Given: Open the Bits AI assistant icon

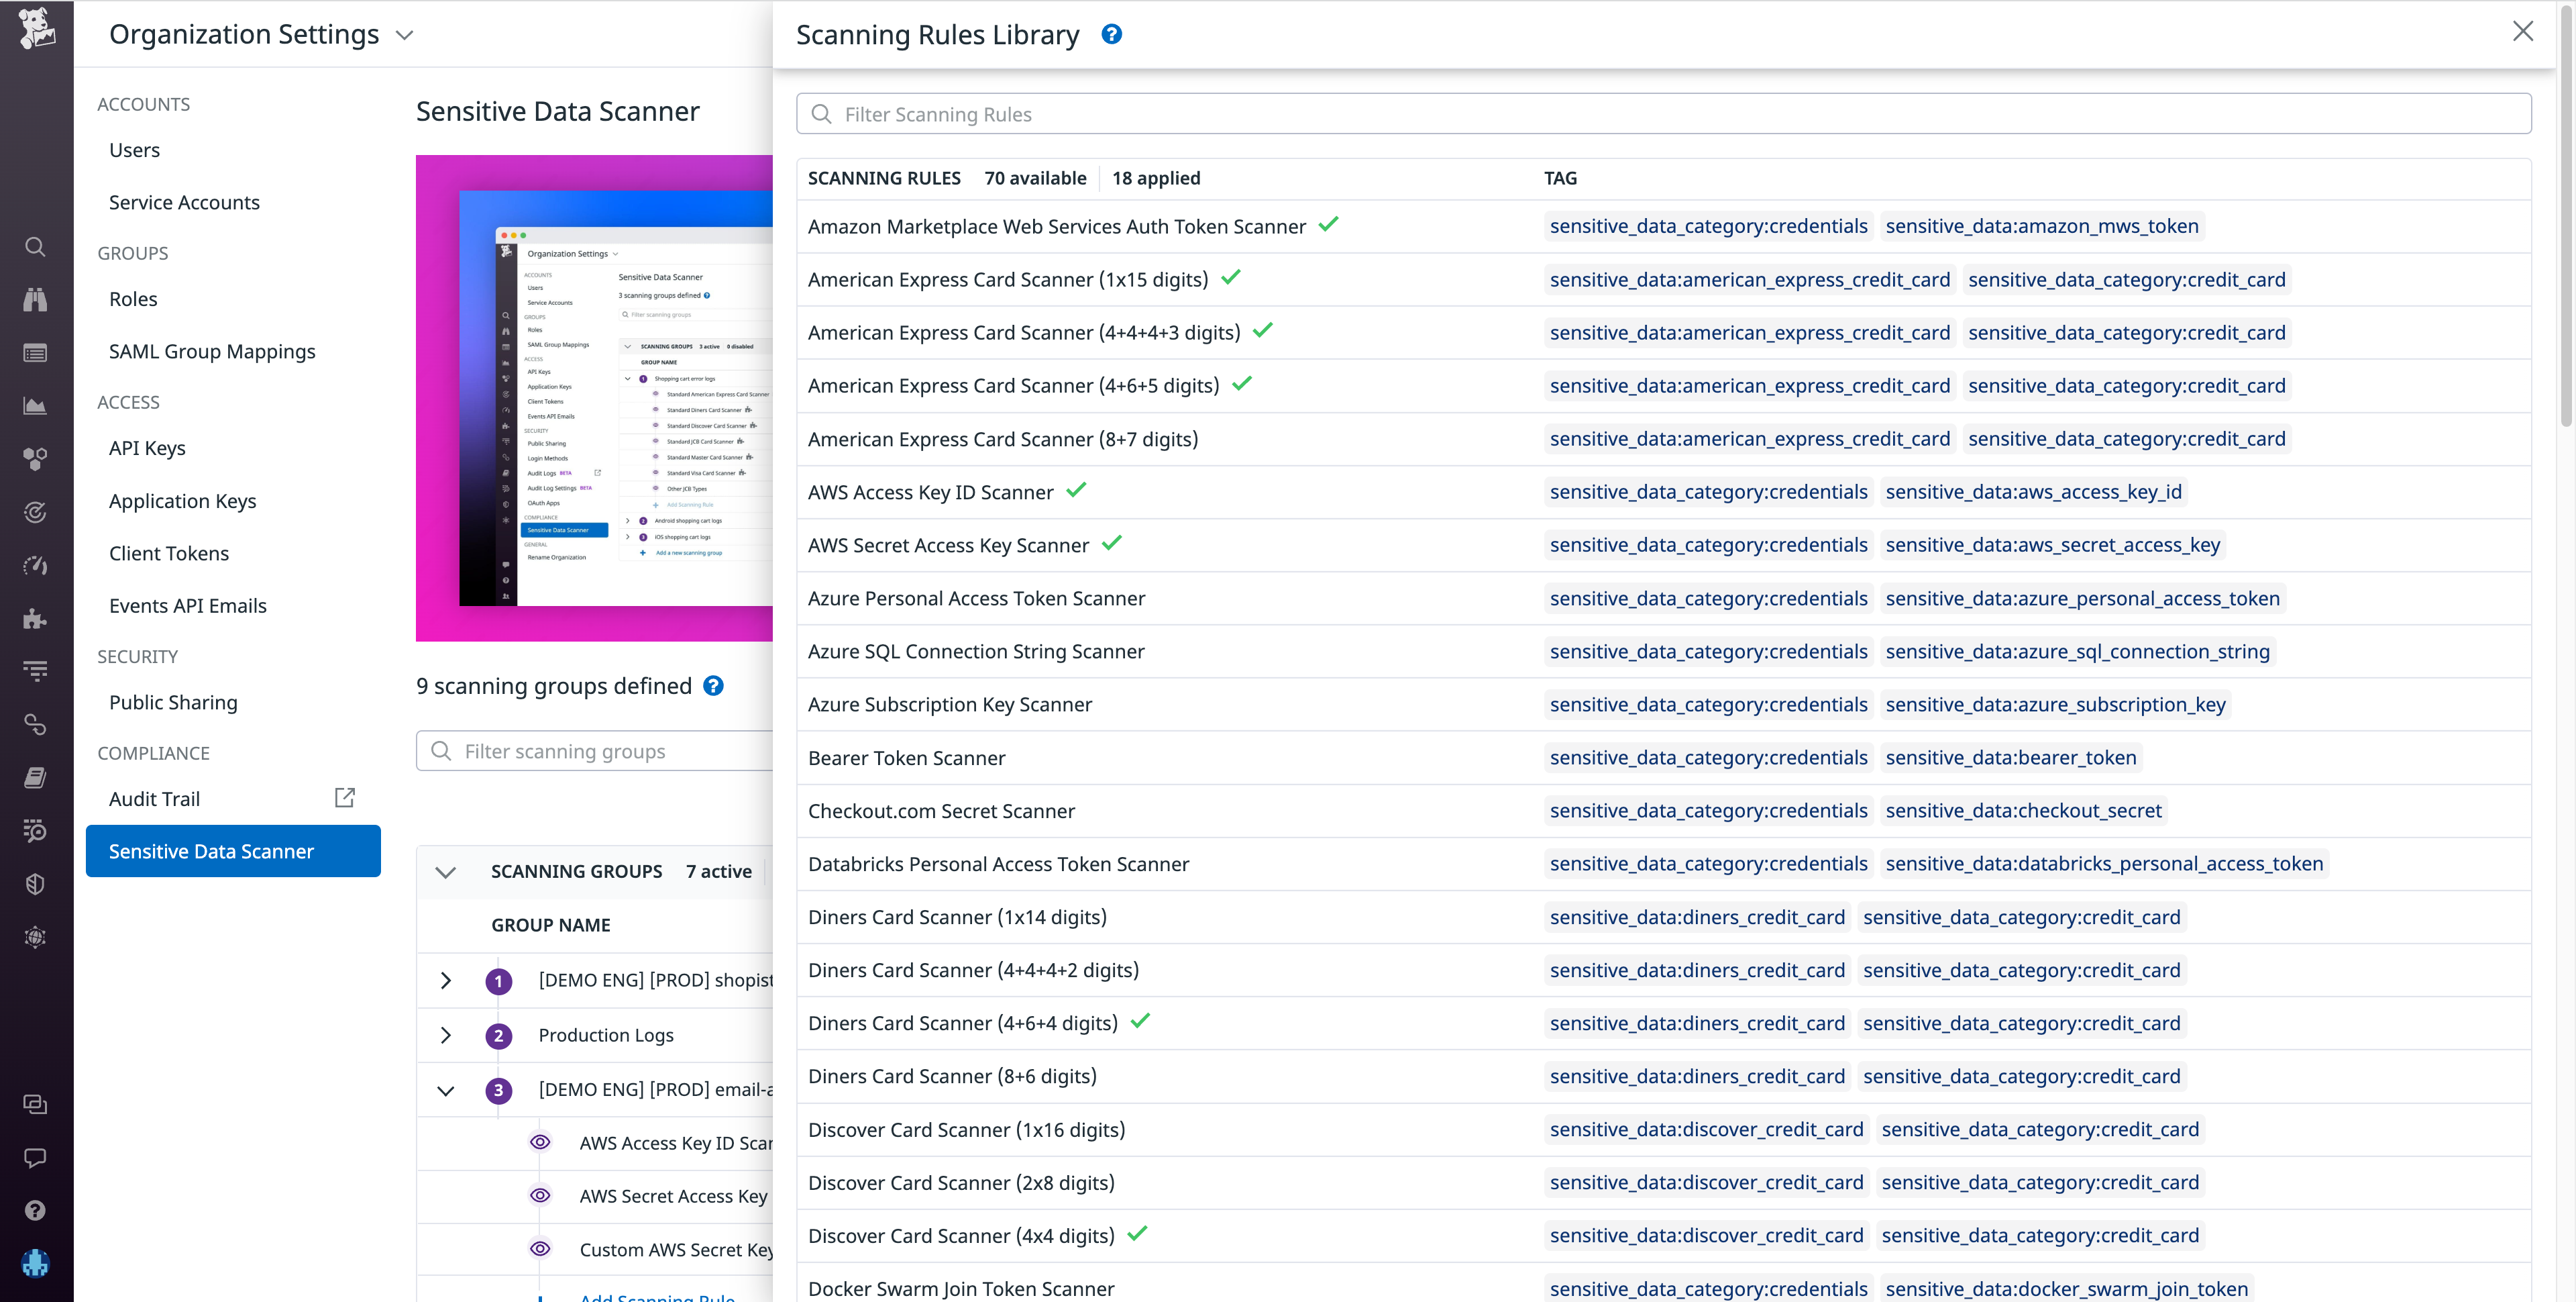Looking at the screenshot, I should pos(35,1263).
